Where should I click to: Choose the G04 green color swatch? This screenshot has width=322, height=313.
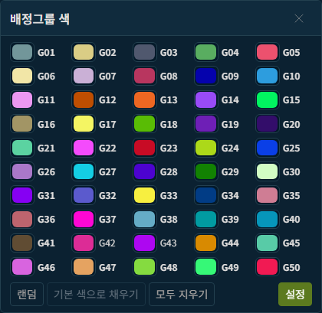pyautogui.click(x=206, y=52)
